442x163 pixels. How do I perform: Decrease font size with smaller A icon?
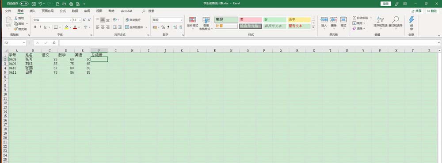[89, 20]
